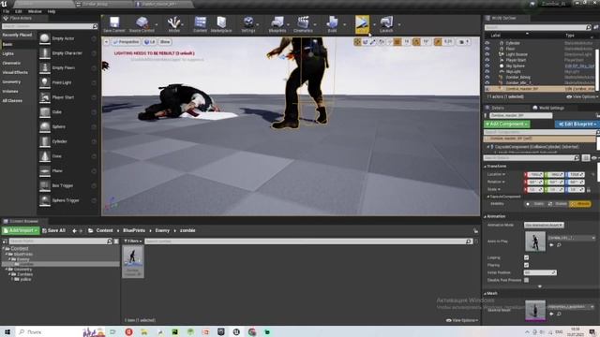Screen dimensions: 600x337
Task: Click the Launch toolbar icon
Action: (x=386, y=24)
